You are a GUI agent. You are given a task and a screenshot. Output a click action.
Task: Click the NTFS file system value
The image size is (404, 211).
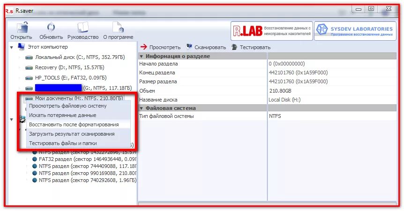tap(275, 116)
